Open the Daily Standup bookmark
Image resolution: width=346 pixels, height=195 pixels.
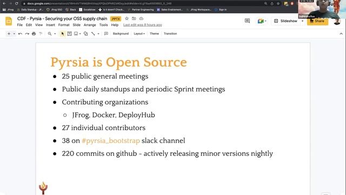(30, 10)
